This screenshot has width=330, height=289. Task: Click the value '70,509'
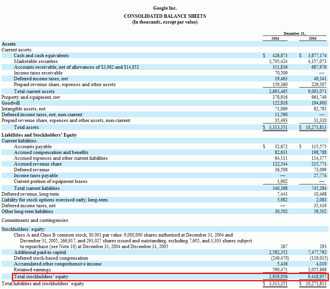click(x=281, y=73)
